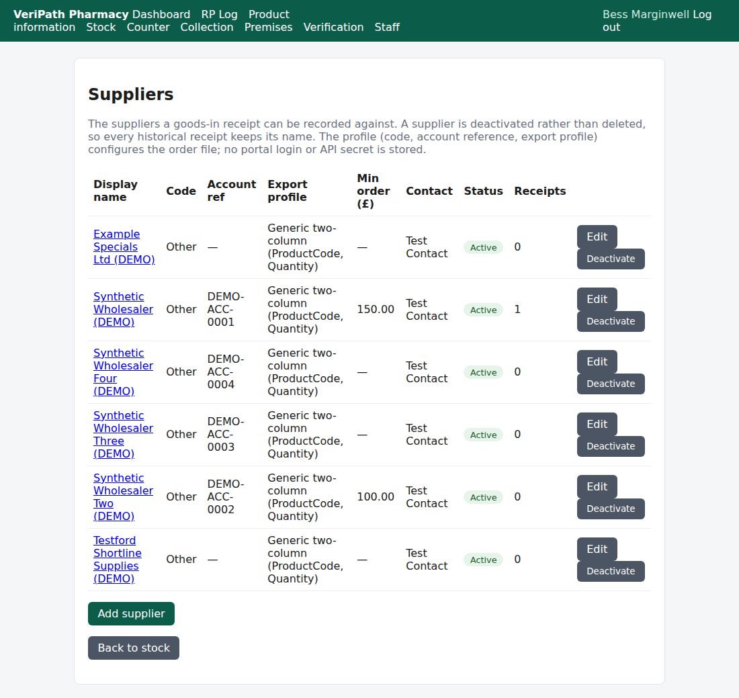The height and width of the screenshot is (698, 739).
Task: Return via Back to stock button
Action: pos(134,648)
